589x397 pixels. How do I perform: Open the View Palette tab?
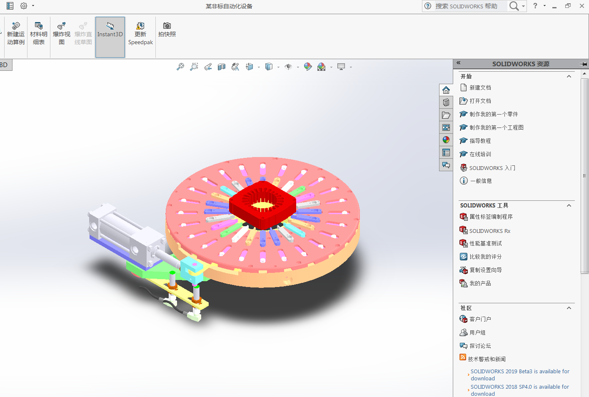(x=446, y=127)
